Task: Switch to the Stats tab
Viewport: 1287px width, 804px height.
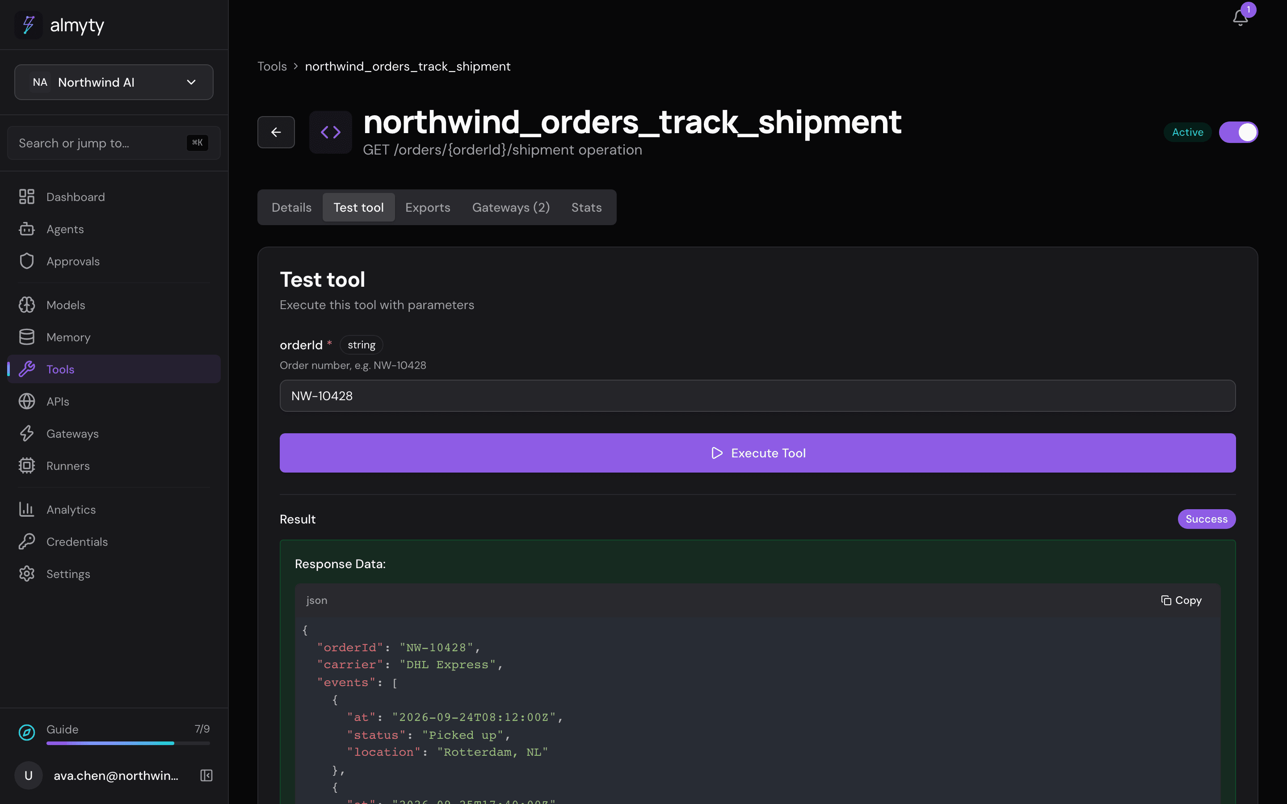Action: tap(586, 207)
